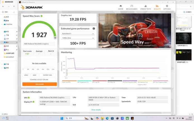Click the info icon next to Best score
Screen dimensions: 194x121
tap(52, 51)
